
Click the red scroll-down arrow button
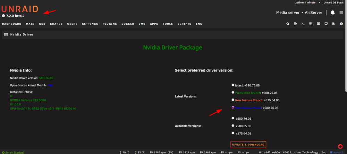pos(340,146)
